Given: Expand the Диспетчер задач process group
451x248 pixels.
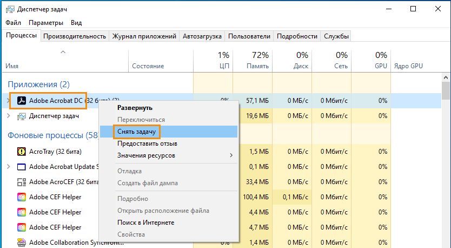Looking at the screenshot, I should 8,116.
